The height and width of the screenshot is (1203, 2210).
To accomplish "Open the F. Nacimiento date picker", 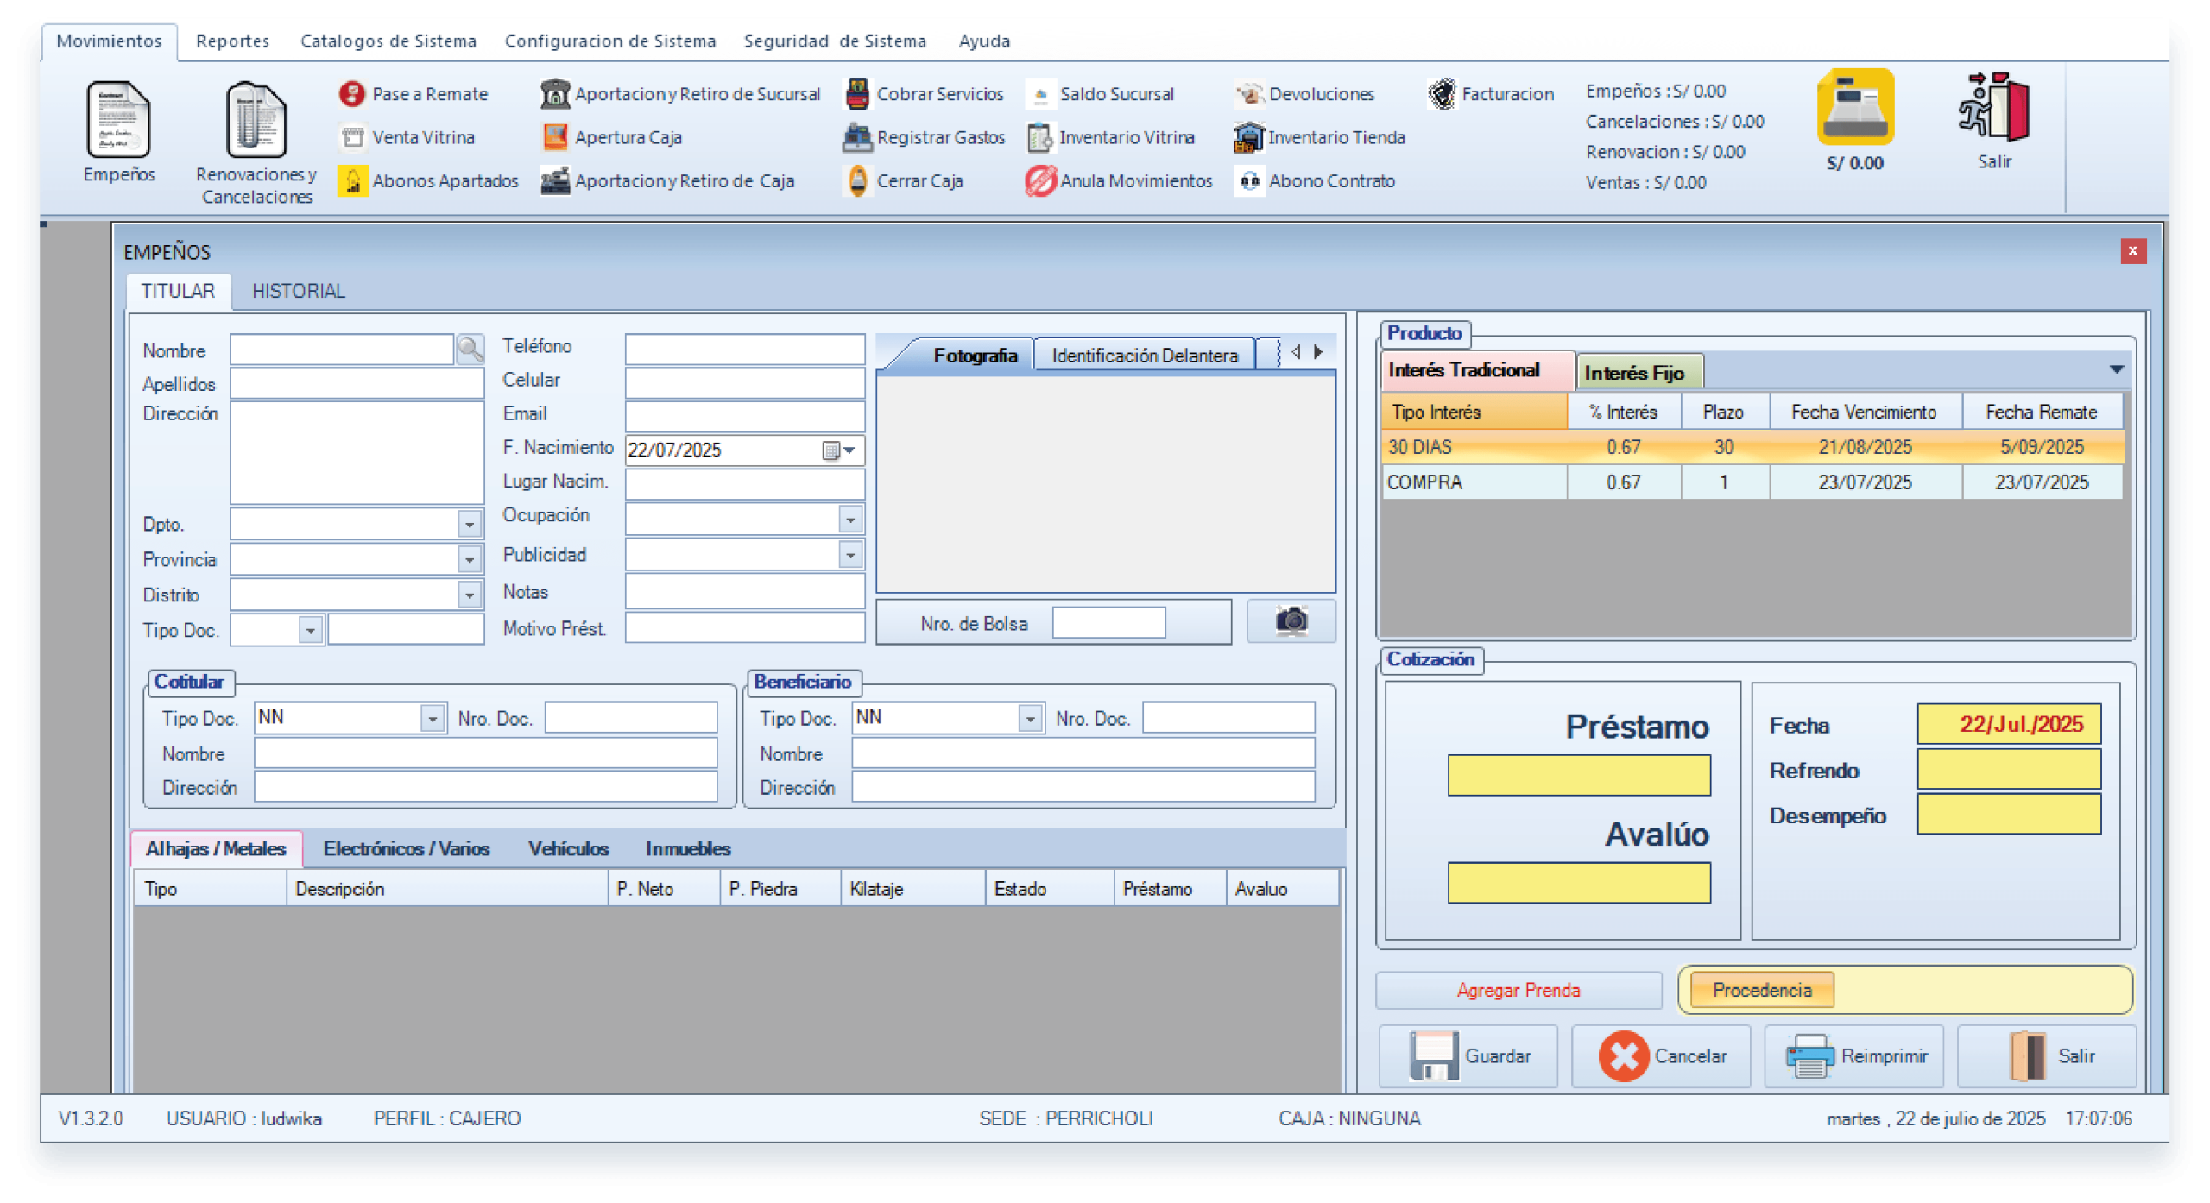I will pyautogui.click(x=849, y=450).
